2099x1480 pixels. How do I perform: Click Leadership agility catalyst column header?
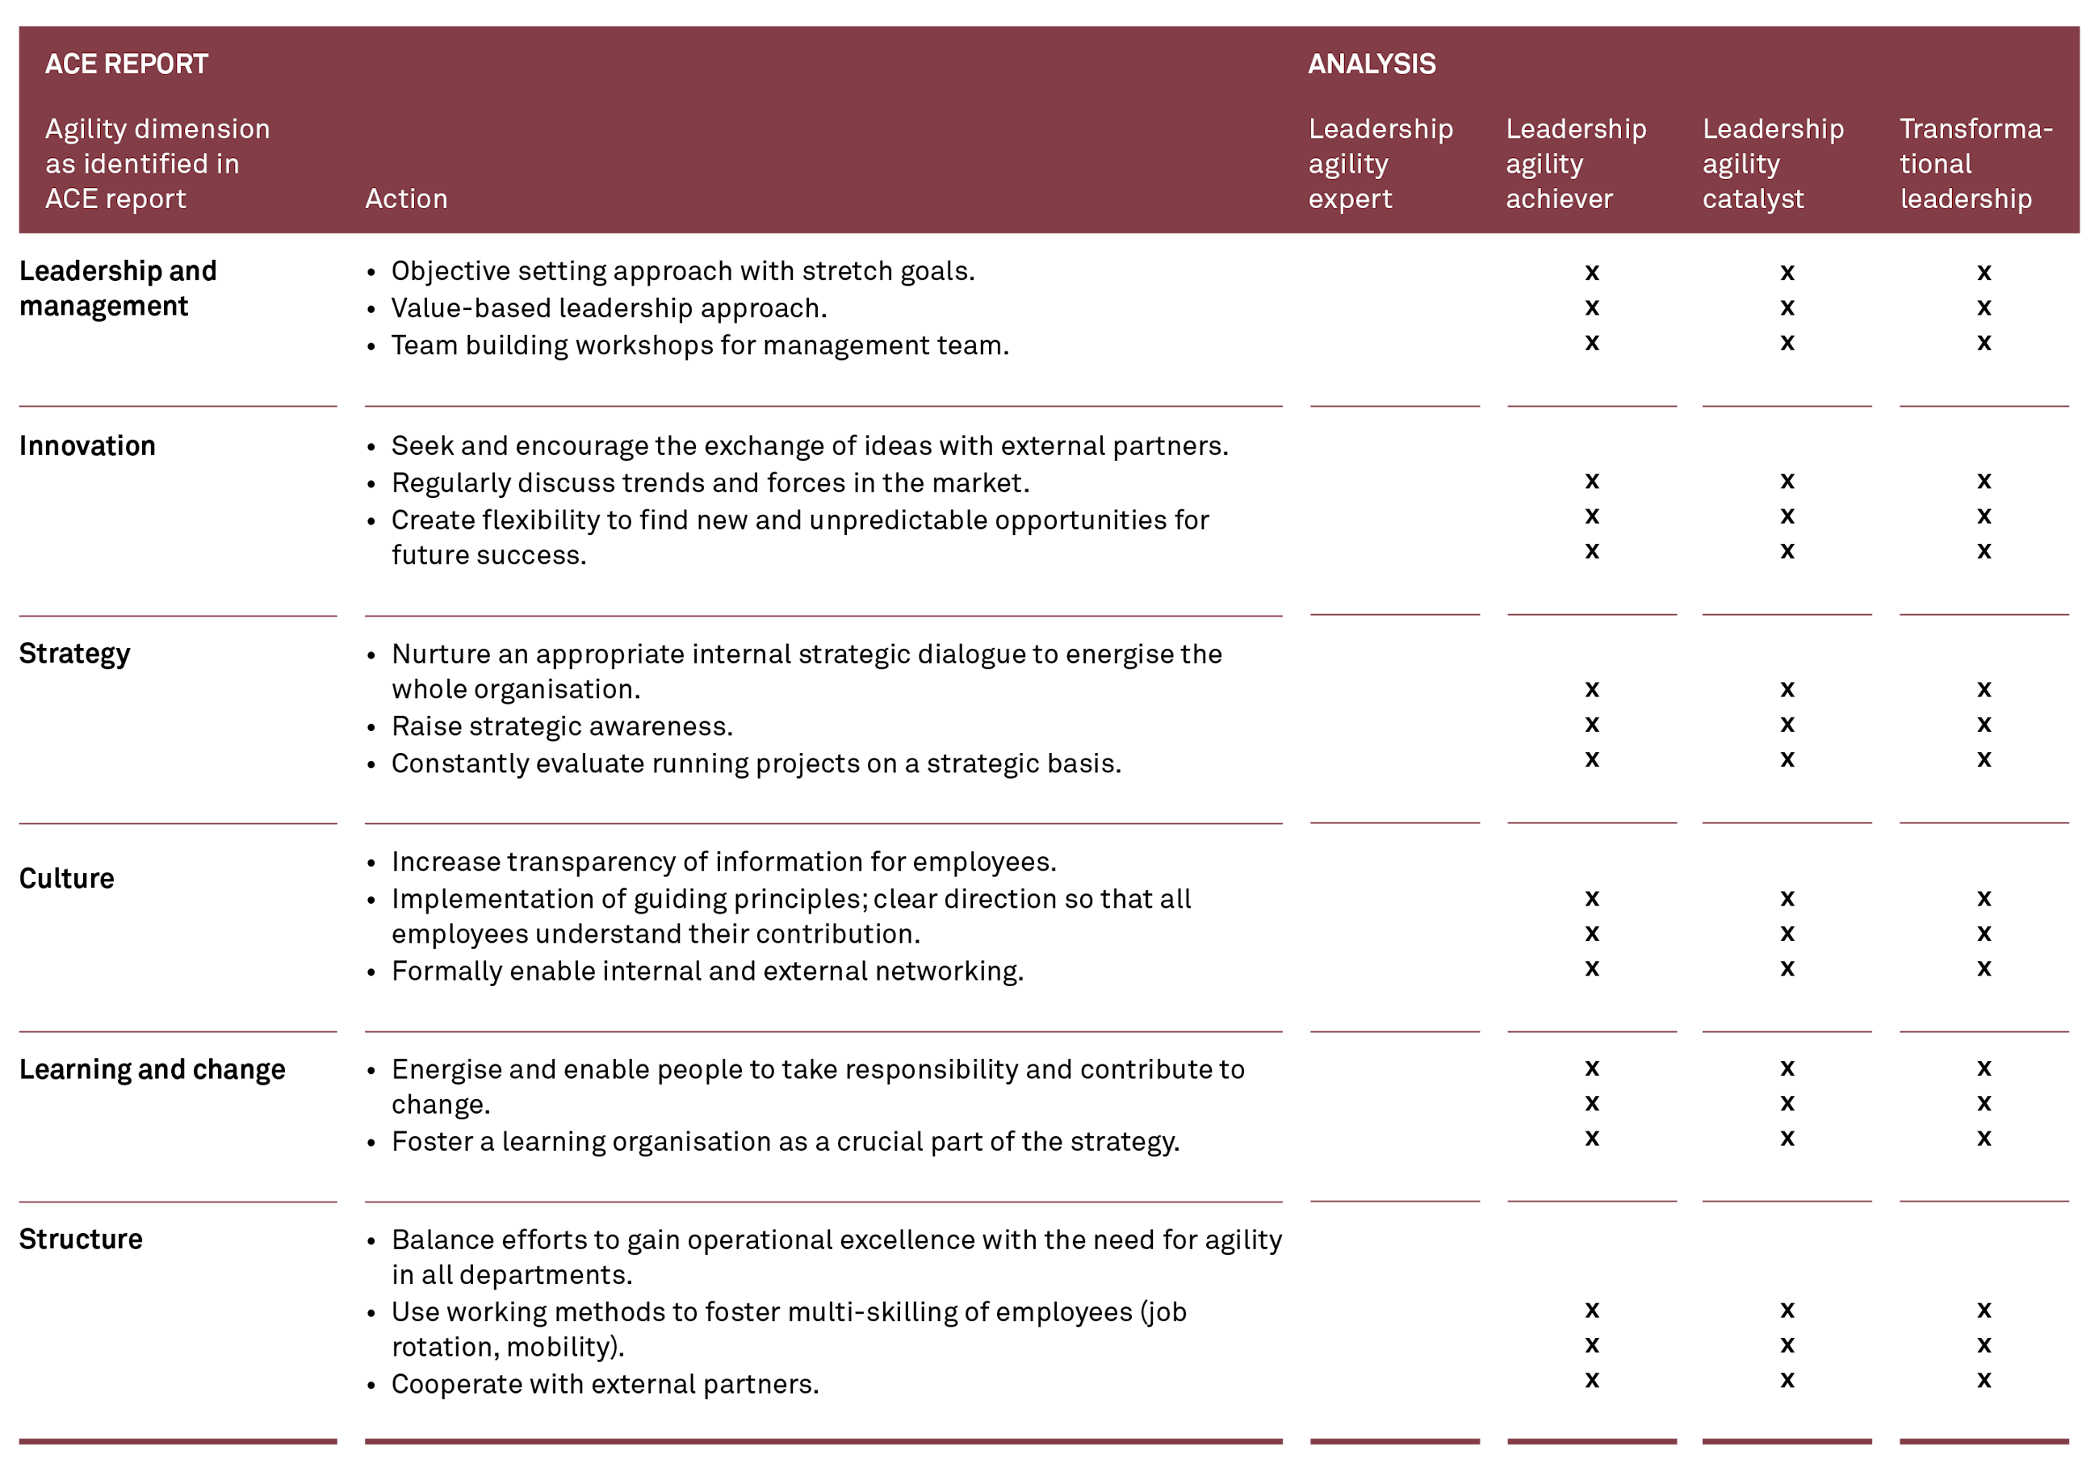[1772, 164]
